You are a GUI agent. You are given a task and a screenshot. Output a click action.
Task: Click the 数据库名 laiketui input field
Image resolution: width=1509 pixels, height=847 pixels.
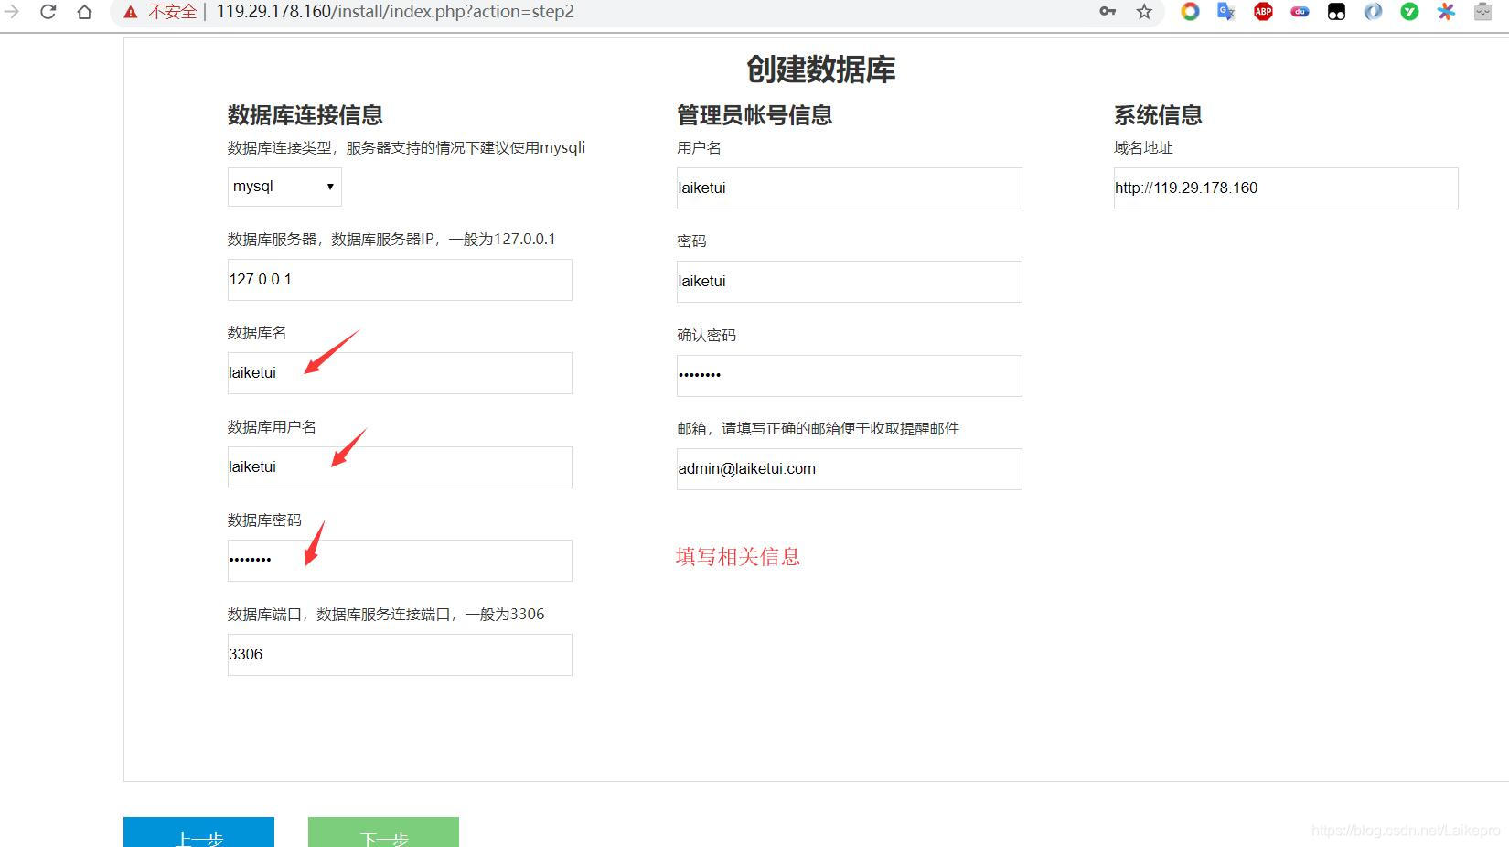399,372
